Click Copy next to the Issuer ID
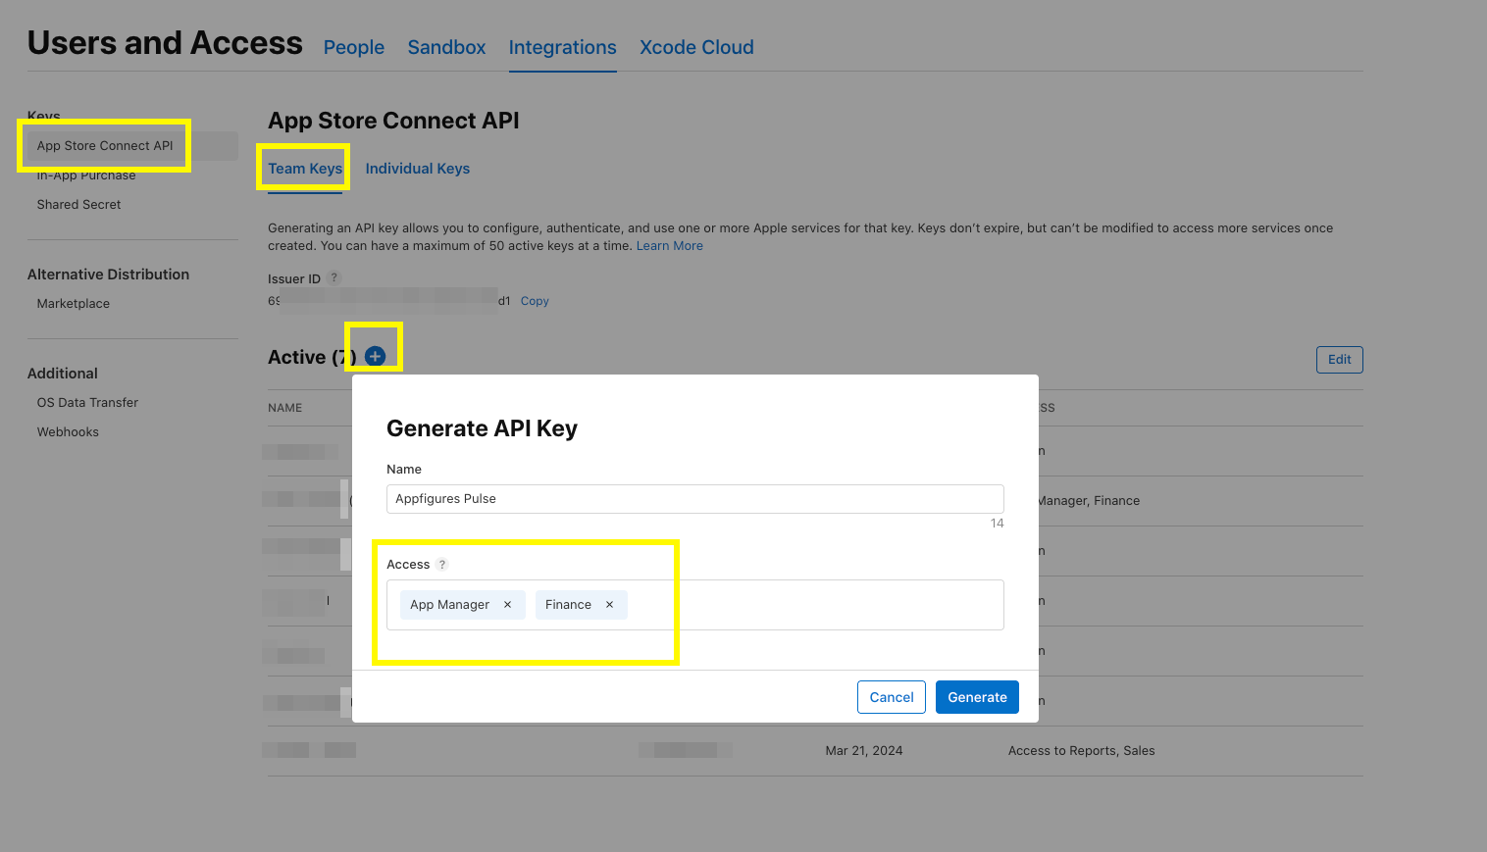 point(534,300)
